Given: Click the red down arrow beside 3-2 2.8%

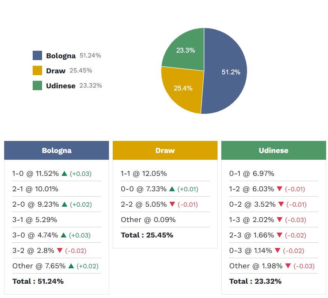Looking at the screenshot, I should [58, 250].
